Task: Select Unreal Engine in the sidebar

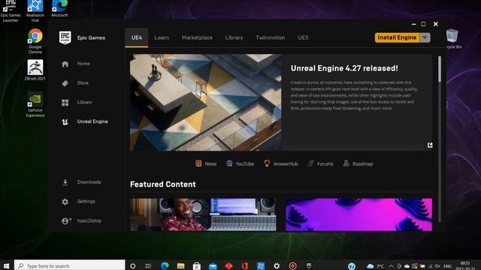Action: pyautogui.click(x=85, y=121)
